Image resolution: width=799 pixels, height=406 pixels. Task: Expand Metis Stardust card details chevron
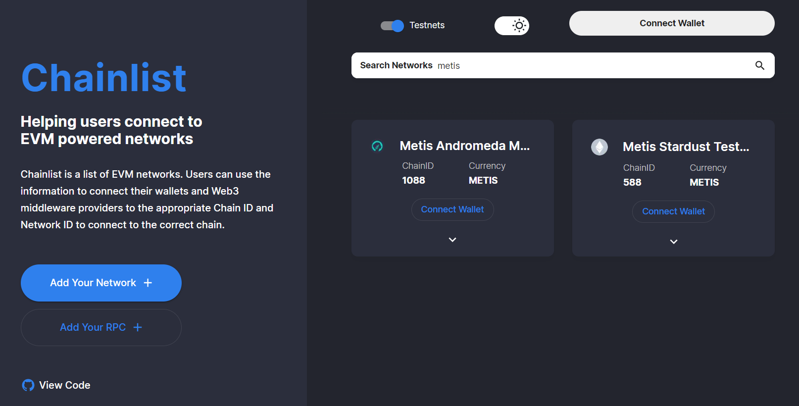pyautogui.click(x=674, y=242)
